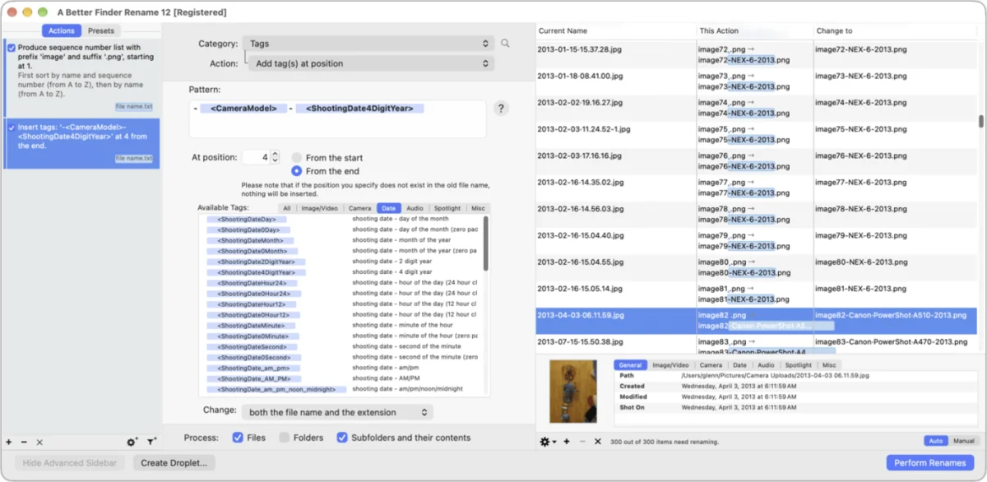The image size is (987, 482).
Task: Open the file list gear menu
Action: 546,442
